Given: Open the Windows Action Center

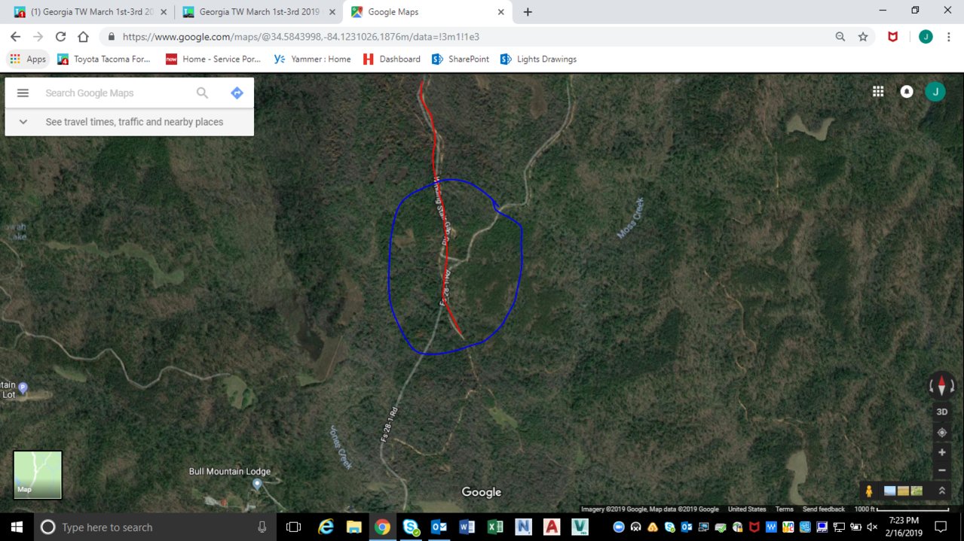Looking at the screenshot, I should 940,527.
